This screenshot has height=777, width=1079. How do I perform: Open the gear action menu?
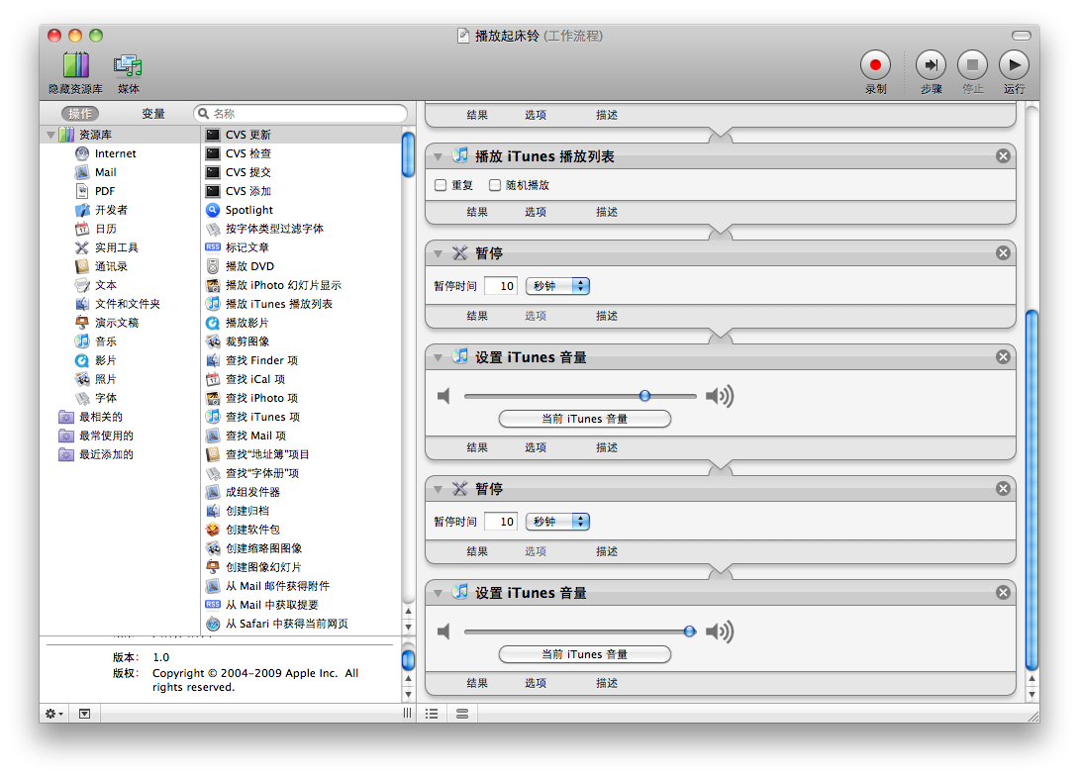(54, 714)
